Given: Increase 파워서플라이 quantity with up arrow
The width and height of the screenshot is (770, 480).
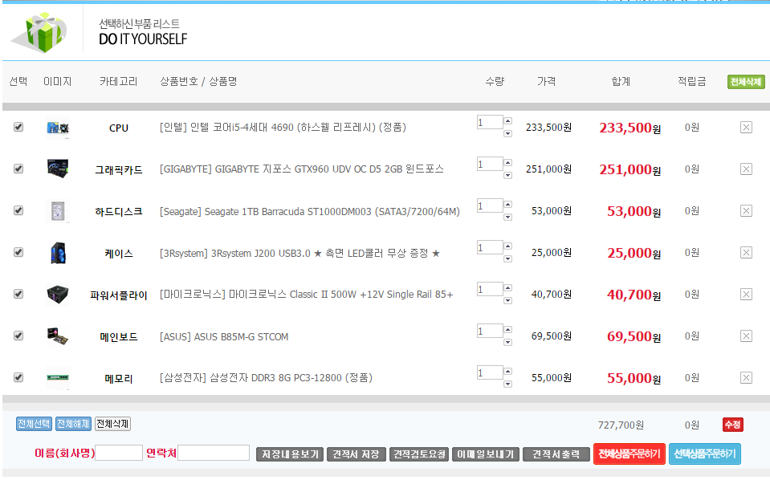Looking at the screenshot, I should [x=507, y=287].
